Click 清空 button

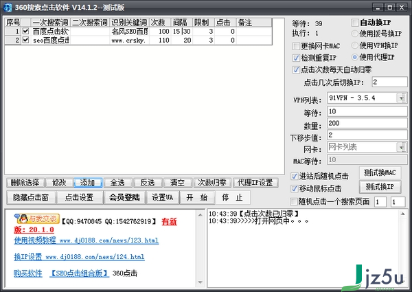click(177, 183)
